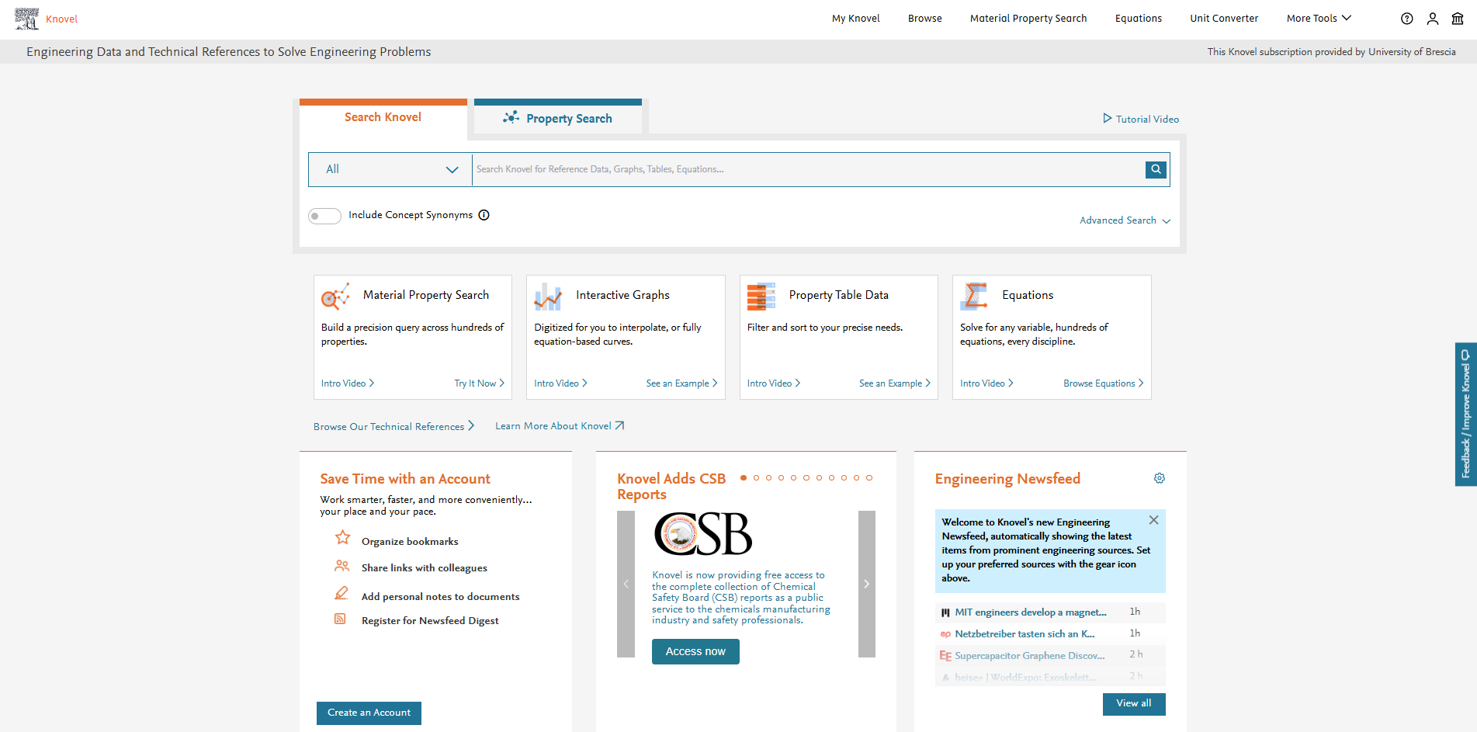Open Unit Converter from top menu
Image resolution: width=1477 pixels, height=732 pixels.
click(1224, 19)
